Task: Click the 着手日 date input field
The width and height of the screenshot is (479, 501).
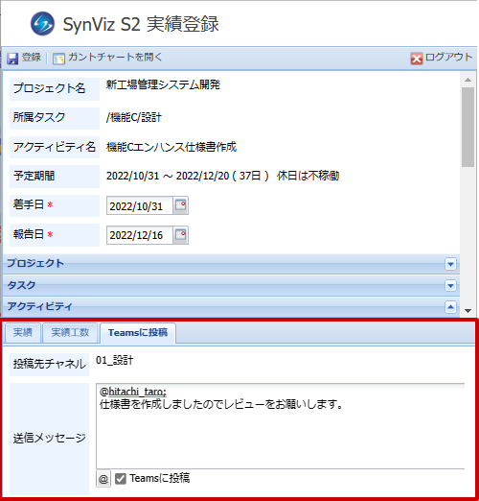Action: click(x=140, y=205)
